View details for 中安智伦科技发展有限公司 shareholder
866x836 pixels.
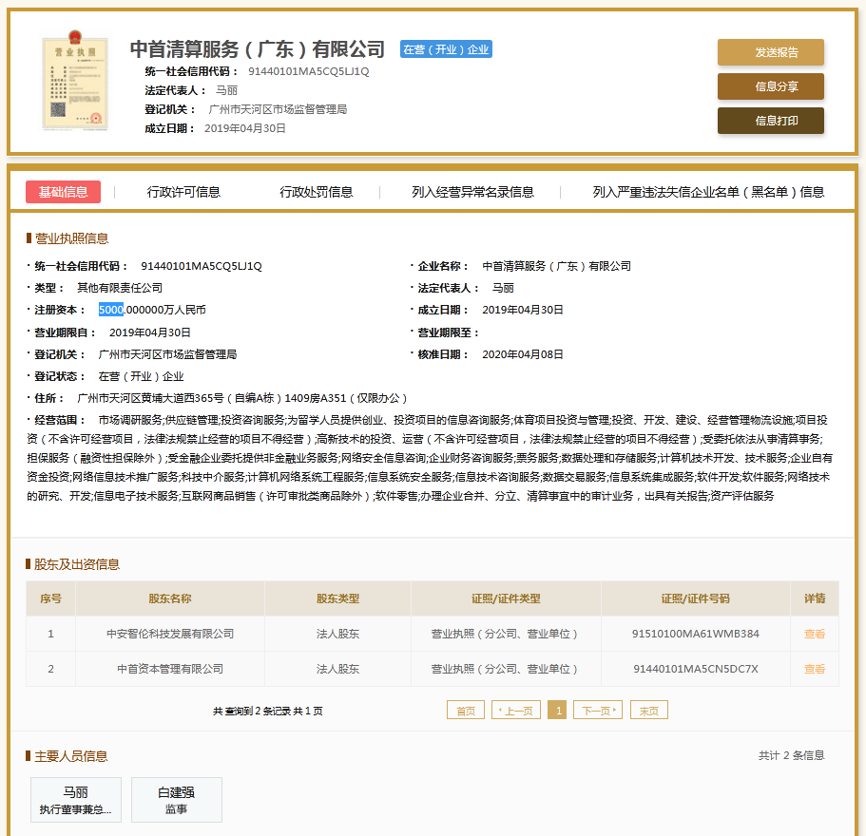tap(814, 634)
